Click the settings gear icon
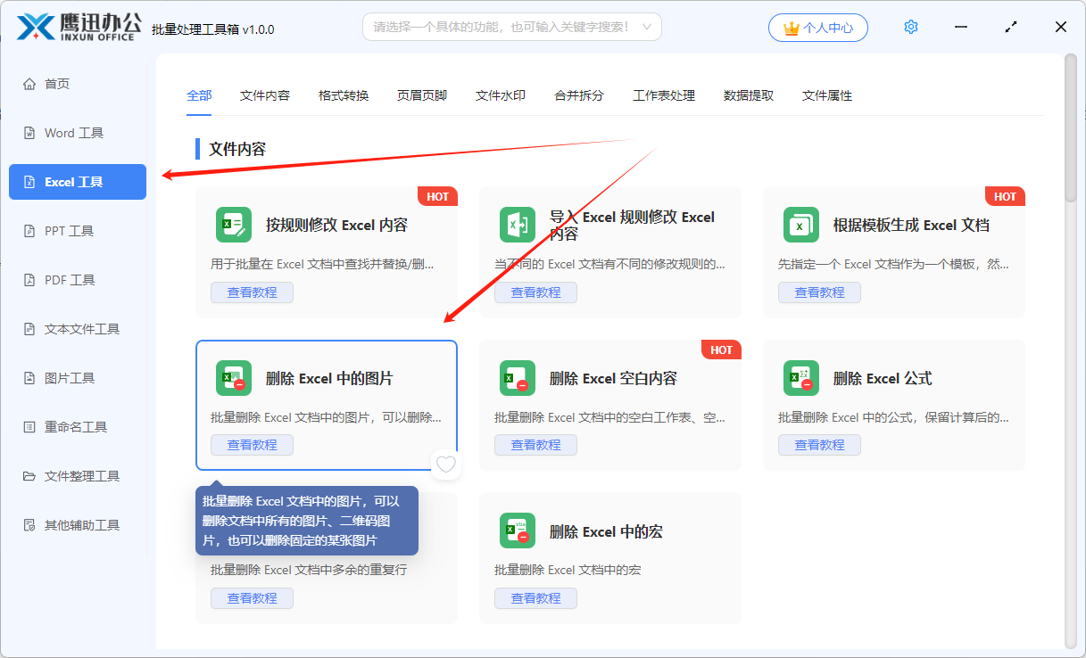The height and width of the screenshot is (658, 1086). [x=910, y=26]
